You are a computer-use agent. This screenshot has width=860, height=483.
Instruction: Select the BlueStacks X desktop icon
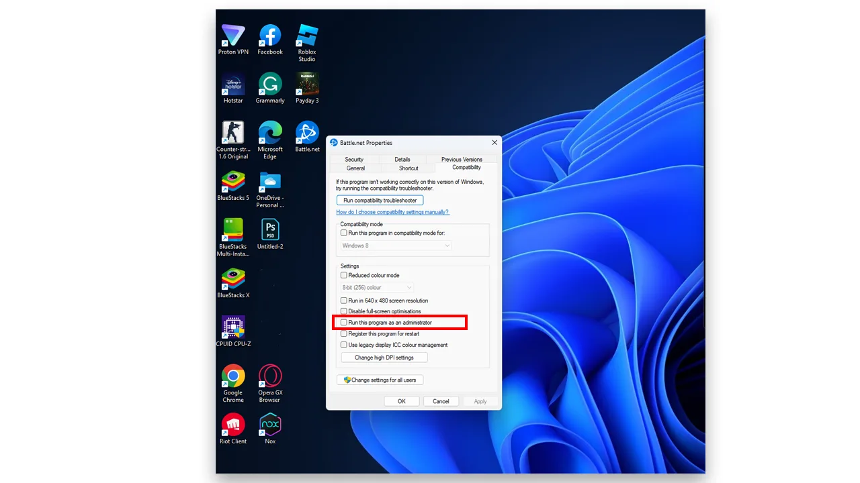(x=233, y=283)
